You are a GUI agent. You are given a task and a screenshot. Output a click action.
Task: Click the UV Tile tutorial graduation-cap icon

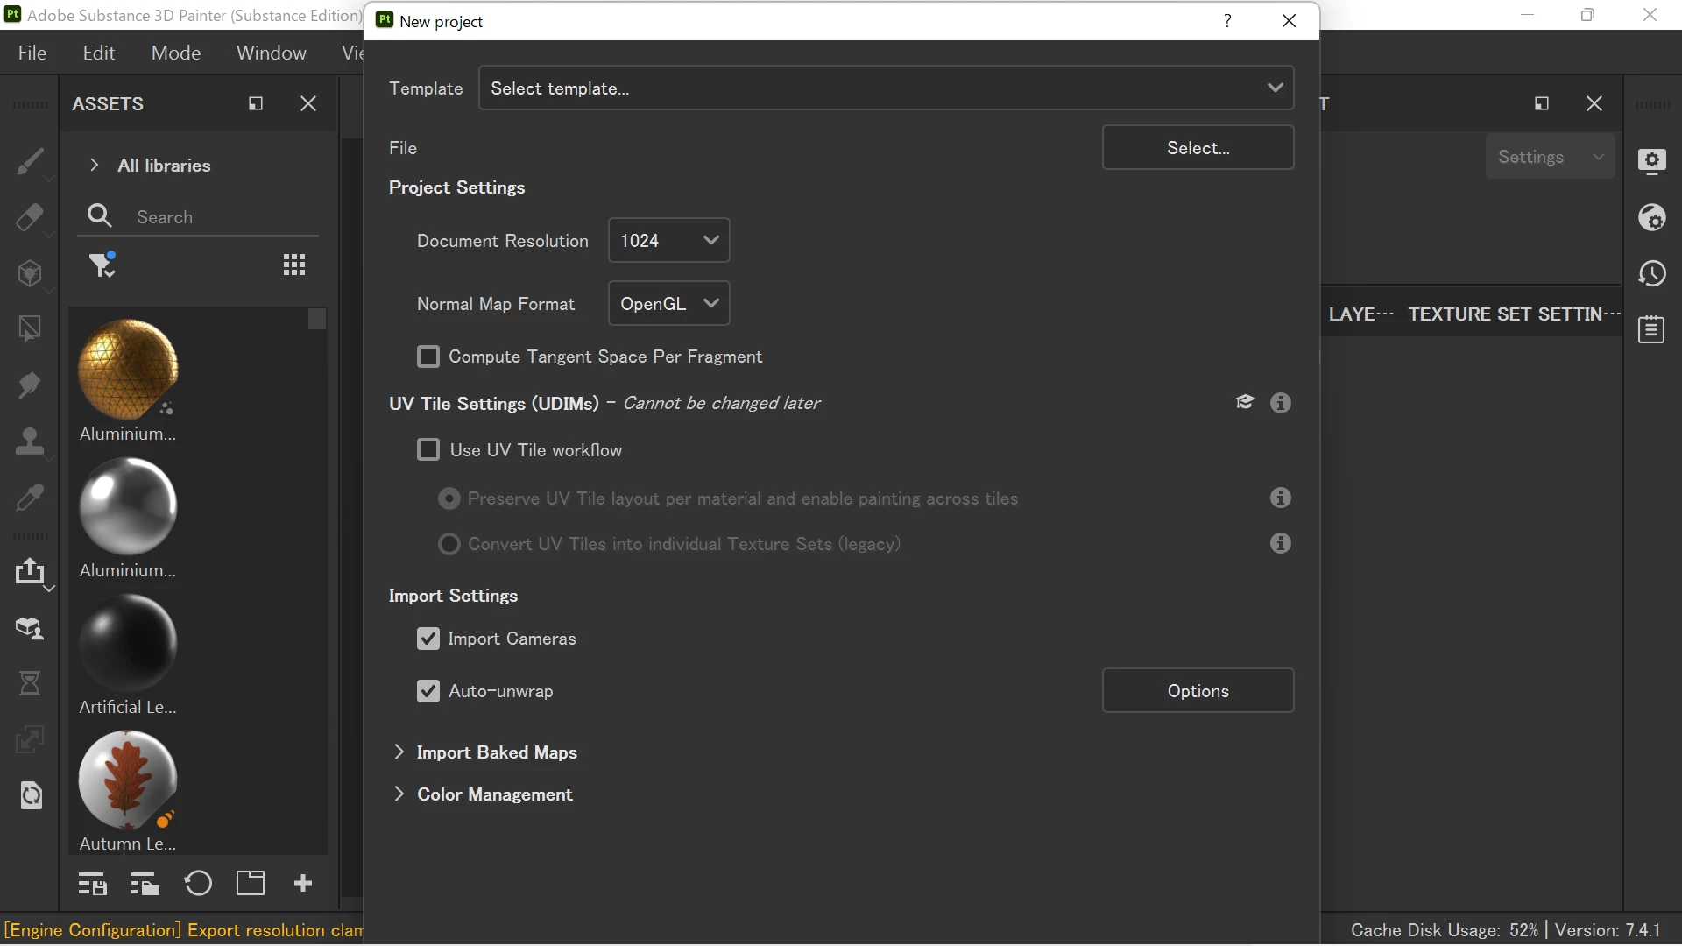pyautogui.click(x=1245, y=402)
